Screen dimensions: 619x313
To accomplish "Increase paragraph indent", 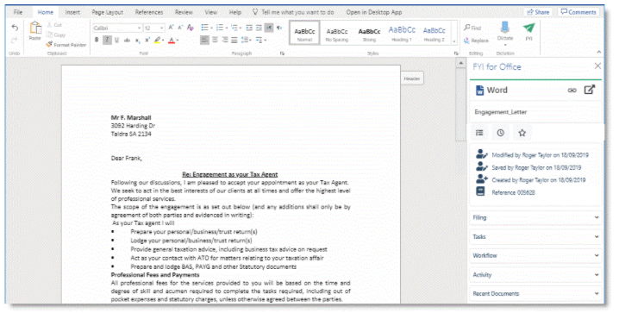I will point(259,28).
